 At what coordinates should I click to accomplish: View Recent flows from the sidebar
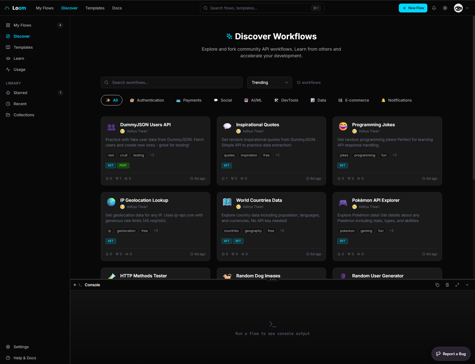pyautogui.click(x=20, y=104)
